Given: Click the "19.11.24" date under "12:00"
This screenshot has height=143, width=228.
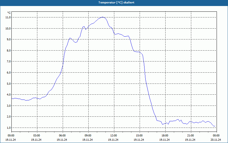Looking at the screenshot, I should coord(113,140).
